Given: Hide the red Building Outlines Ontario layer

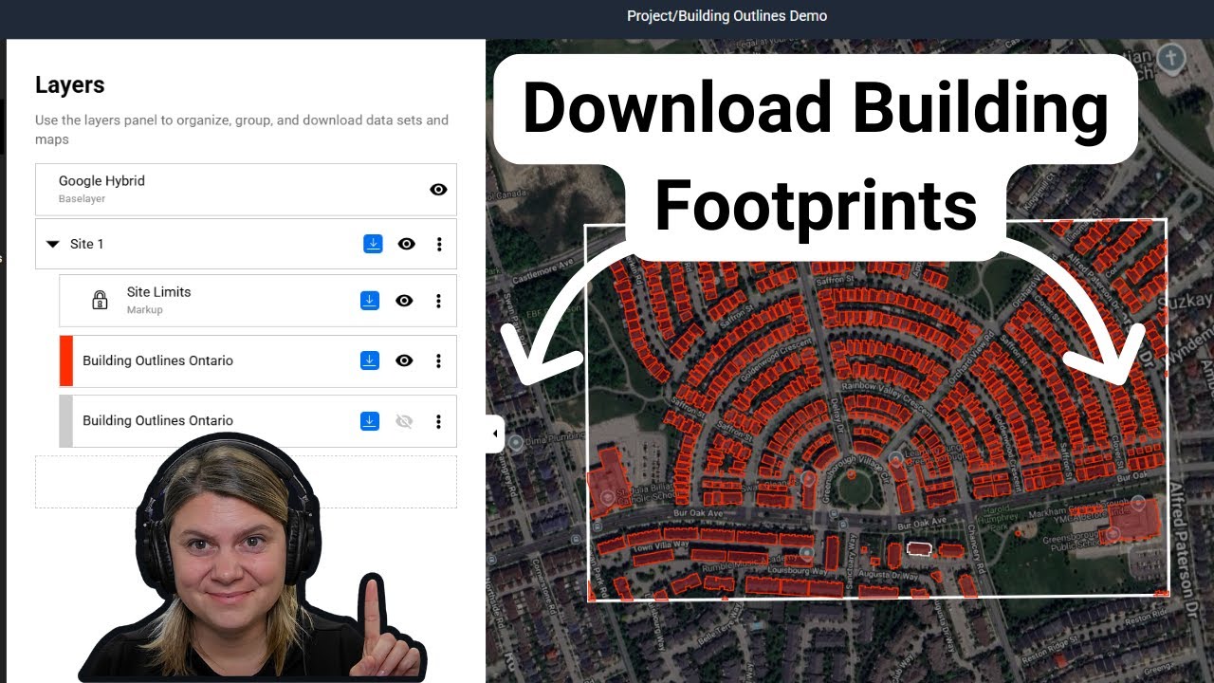Looking at the screenshot, I should (404, 360).
